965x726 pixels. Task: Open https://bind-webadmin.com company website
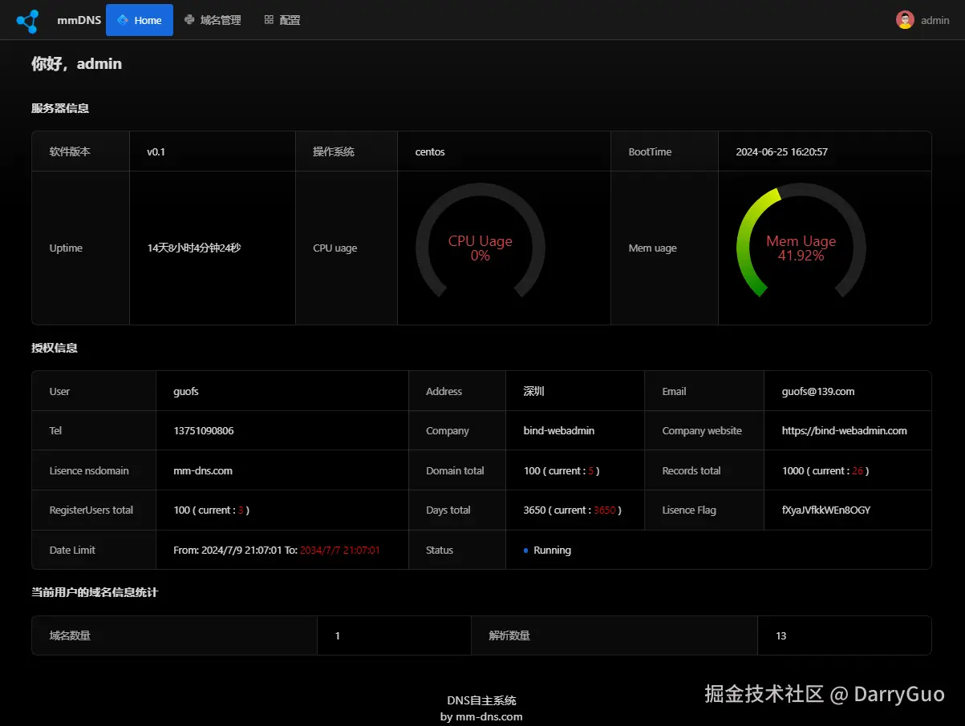[x=845, y=430]
